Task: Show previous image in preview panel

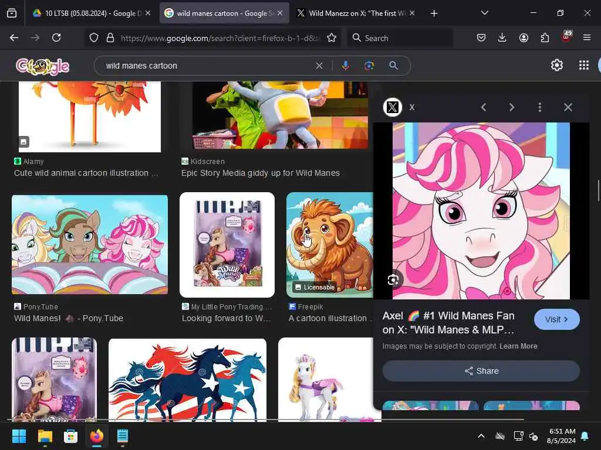Action: pos(484,107)
